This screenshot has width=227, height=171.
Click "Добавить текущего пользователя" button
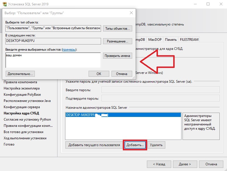94,145
